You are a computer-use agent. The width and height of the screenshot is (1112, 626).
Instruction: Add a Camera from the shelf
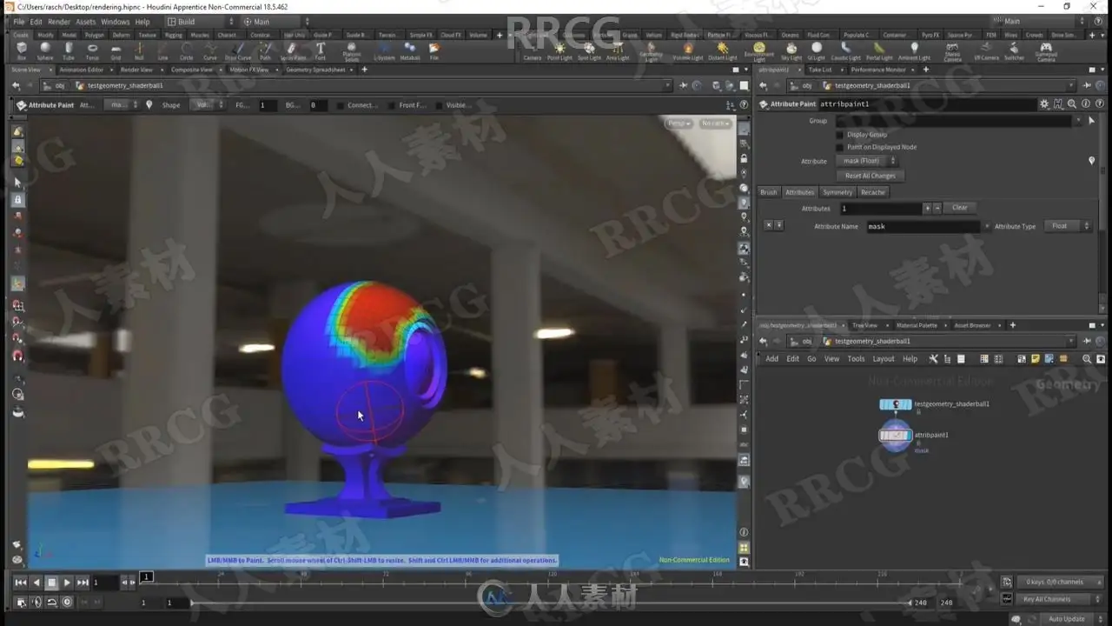pyautogui.click(x=533, y=51)
